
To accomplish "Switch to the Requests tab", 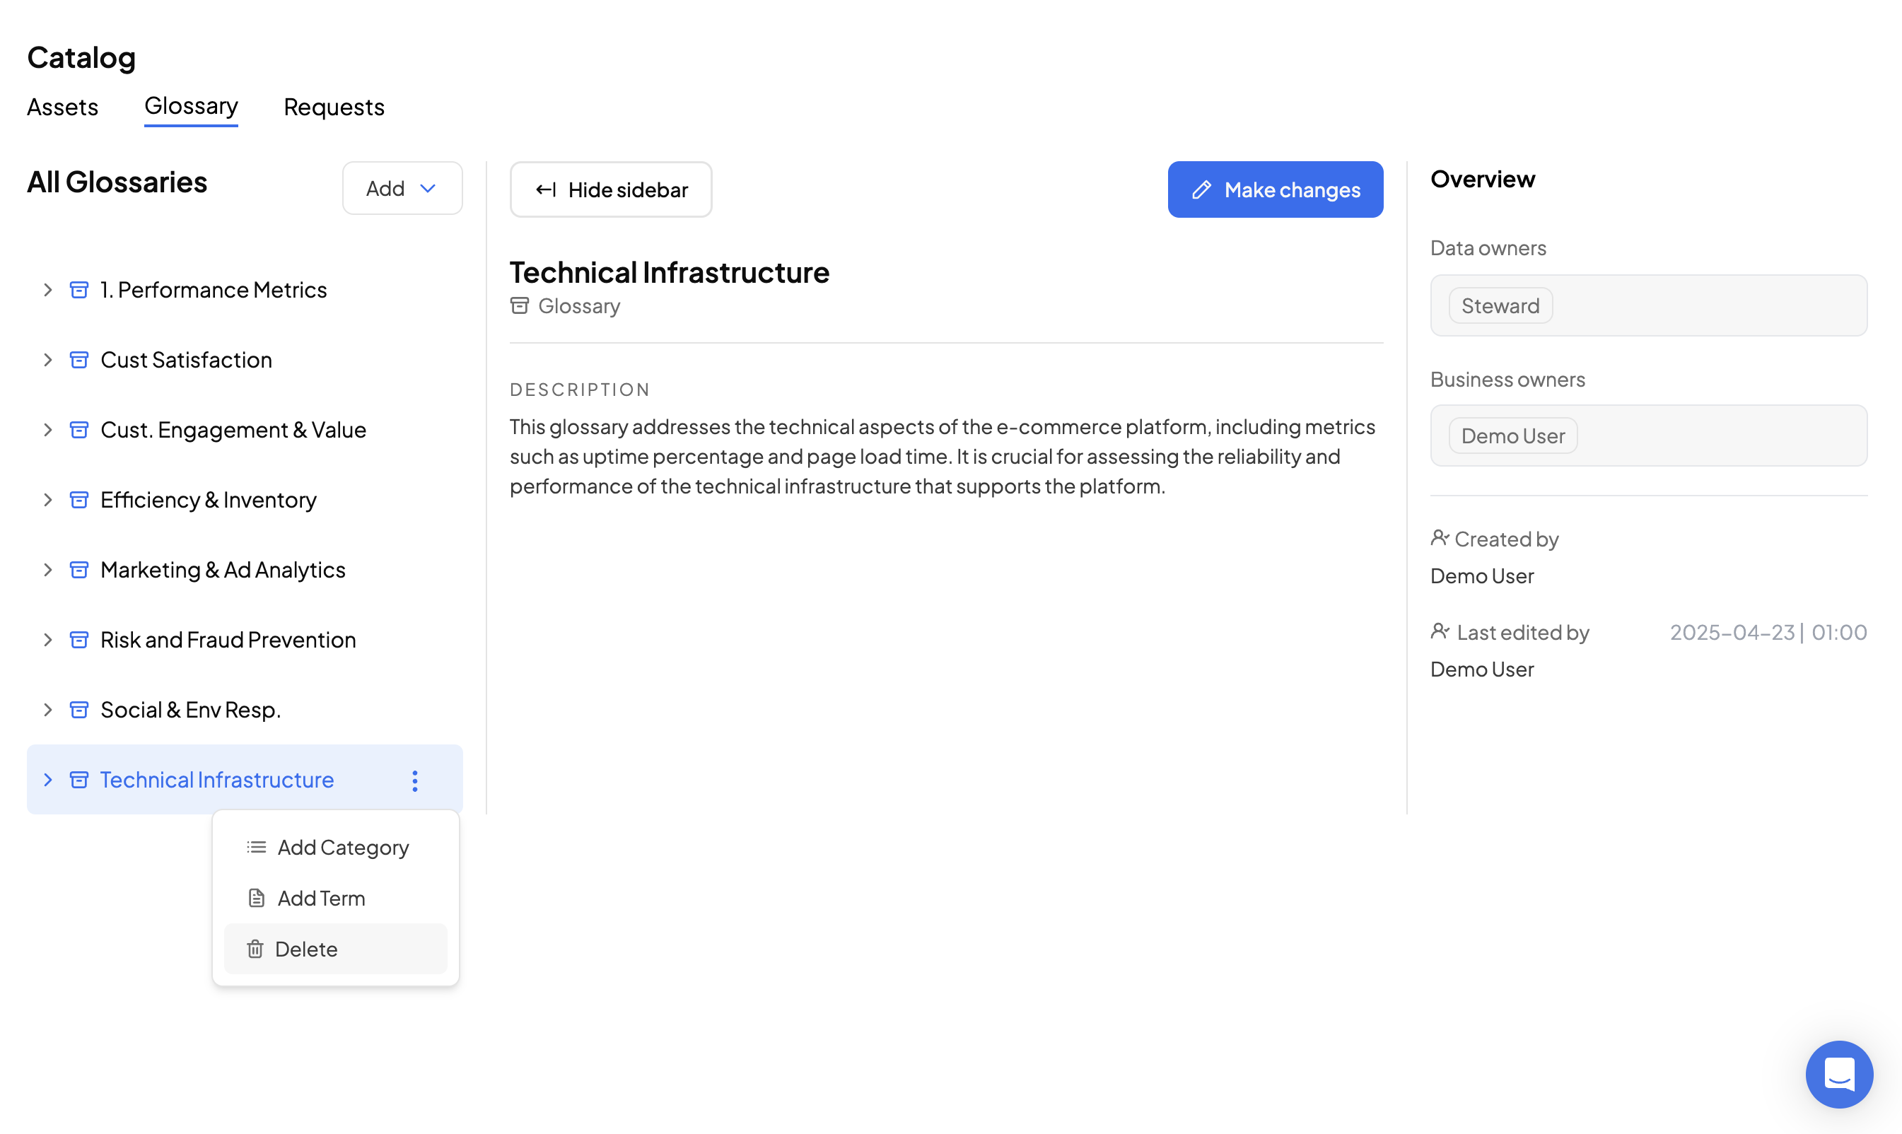I will point(334,107).
